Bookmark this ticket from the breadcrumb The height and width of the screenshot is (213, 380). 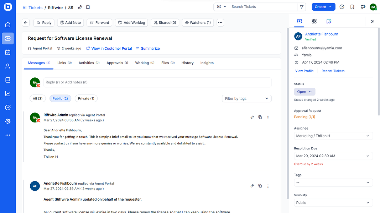coord(88,7)
